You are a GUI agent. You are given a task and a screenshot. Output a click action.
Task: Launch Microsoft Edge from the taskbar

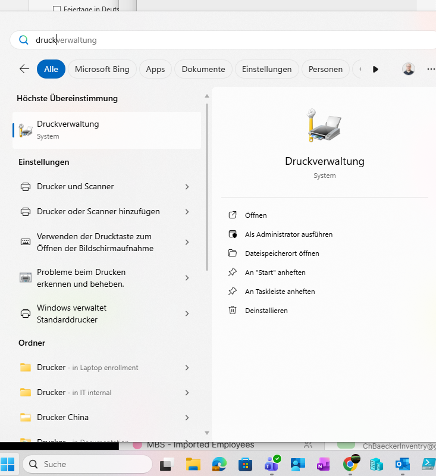coord(219,464)
